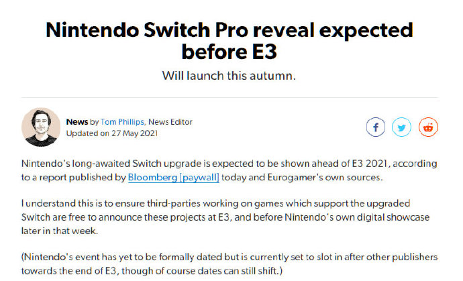
Task: Click the "I understand this is" paragraph start
Action: click(x=62, y=203)
